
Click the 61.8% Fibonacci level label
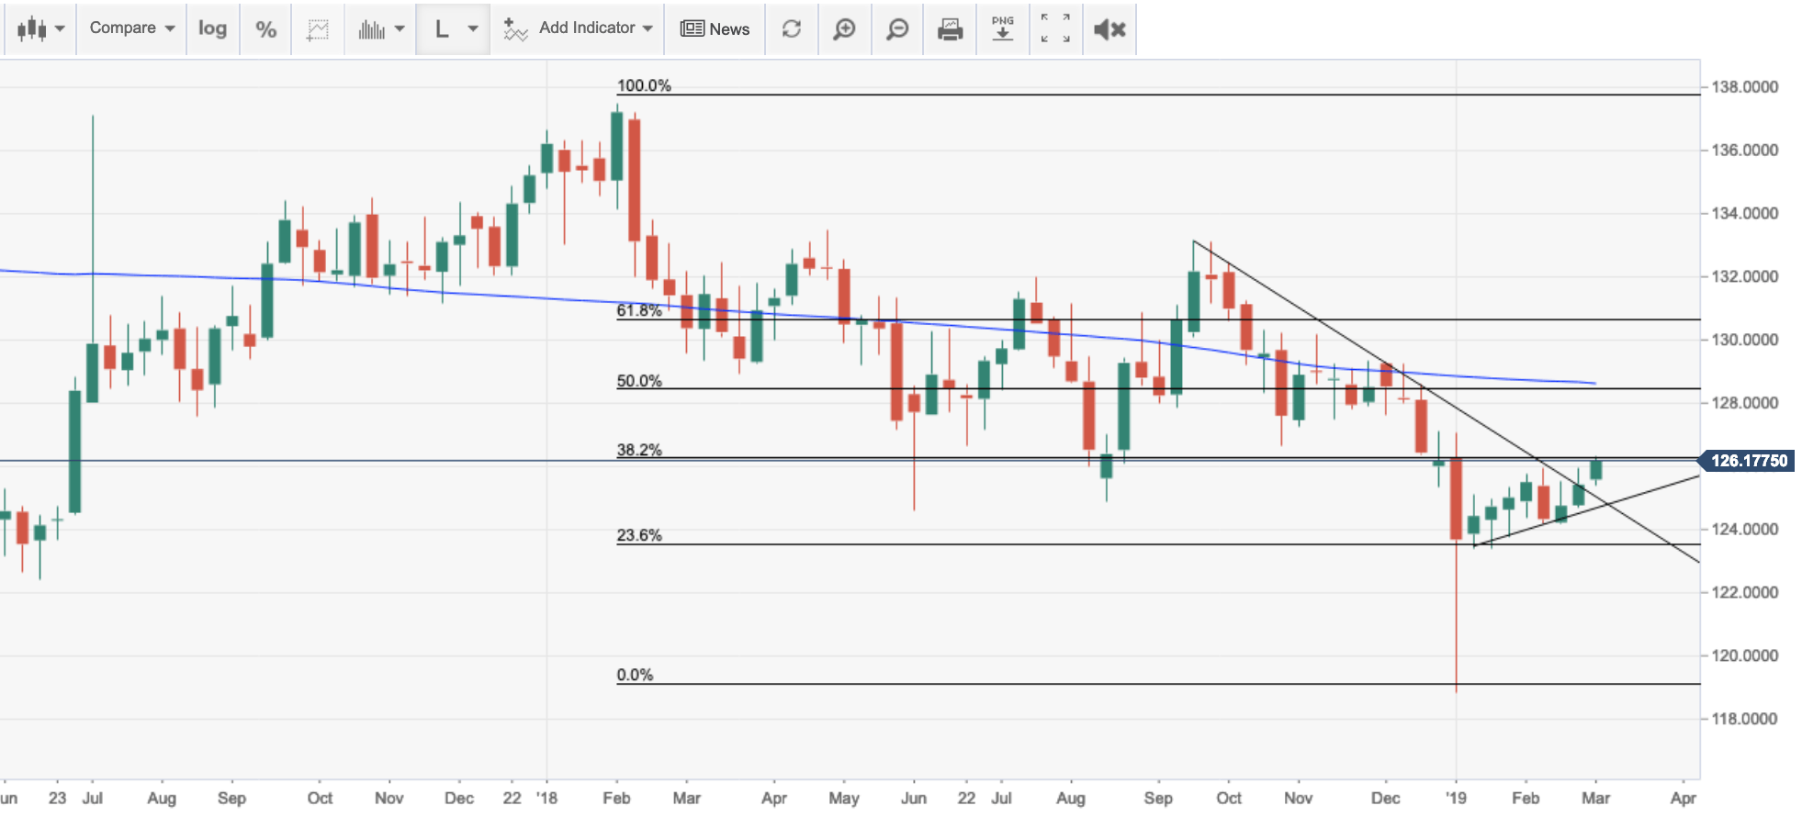pyautogui.click(x=639, y=311)
